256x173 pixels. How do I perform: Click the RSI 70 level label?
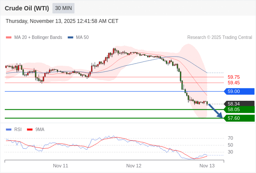(230, 138)
